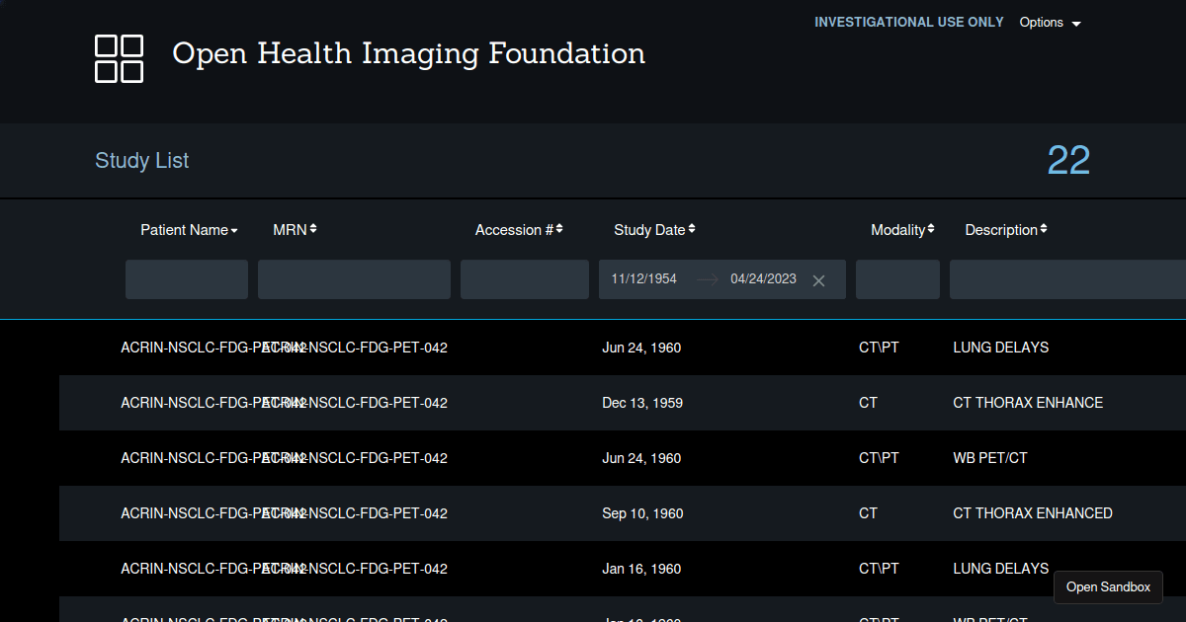Click the Description filter input
The height and width of the screenshot is (622, 1186).
[x=1065, y=279]
